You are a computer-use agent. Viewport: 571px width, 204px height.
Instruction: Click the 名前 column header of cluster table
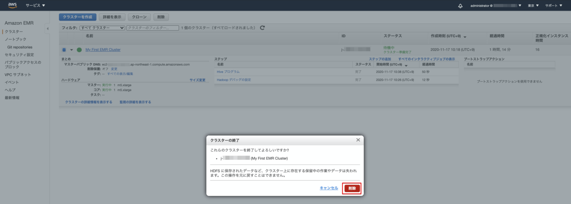tap(89, 36)
